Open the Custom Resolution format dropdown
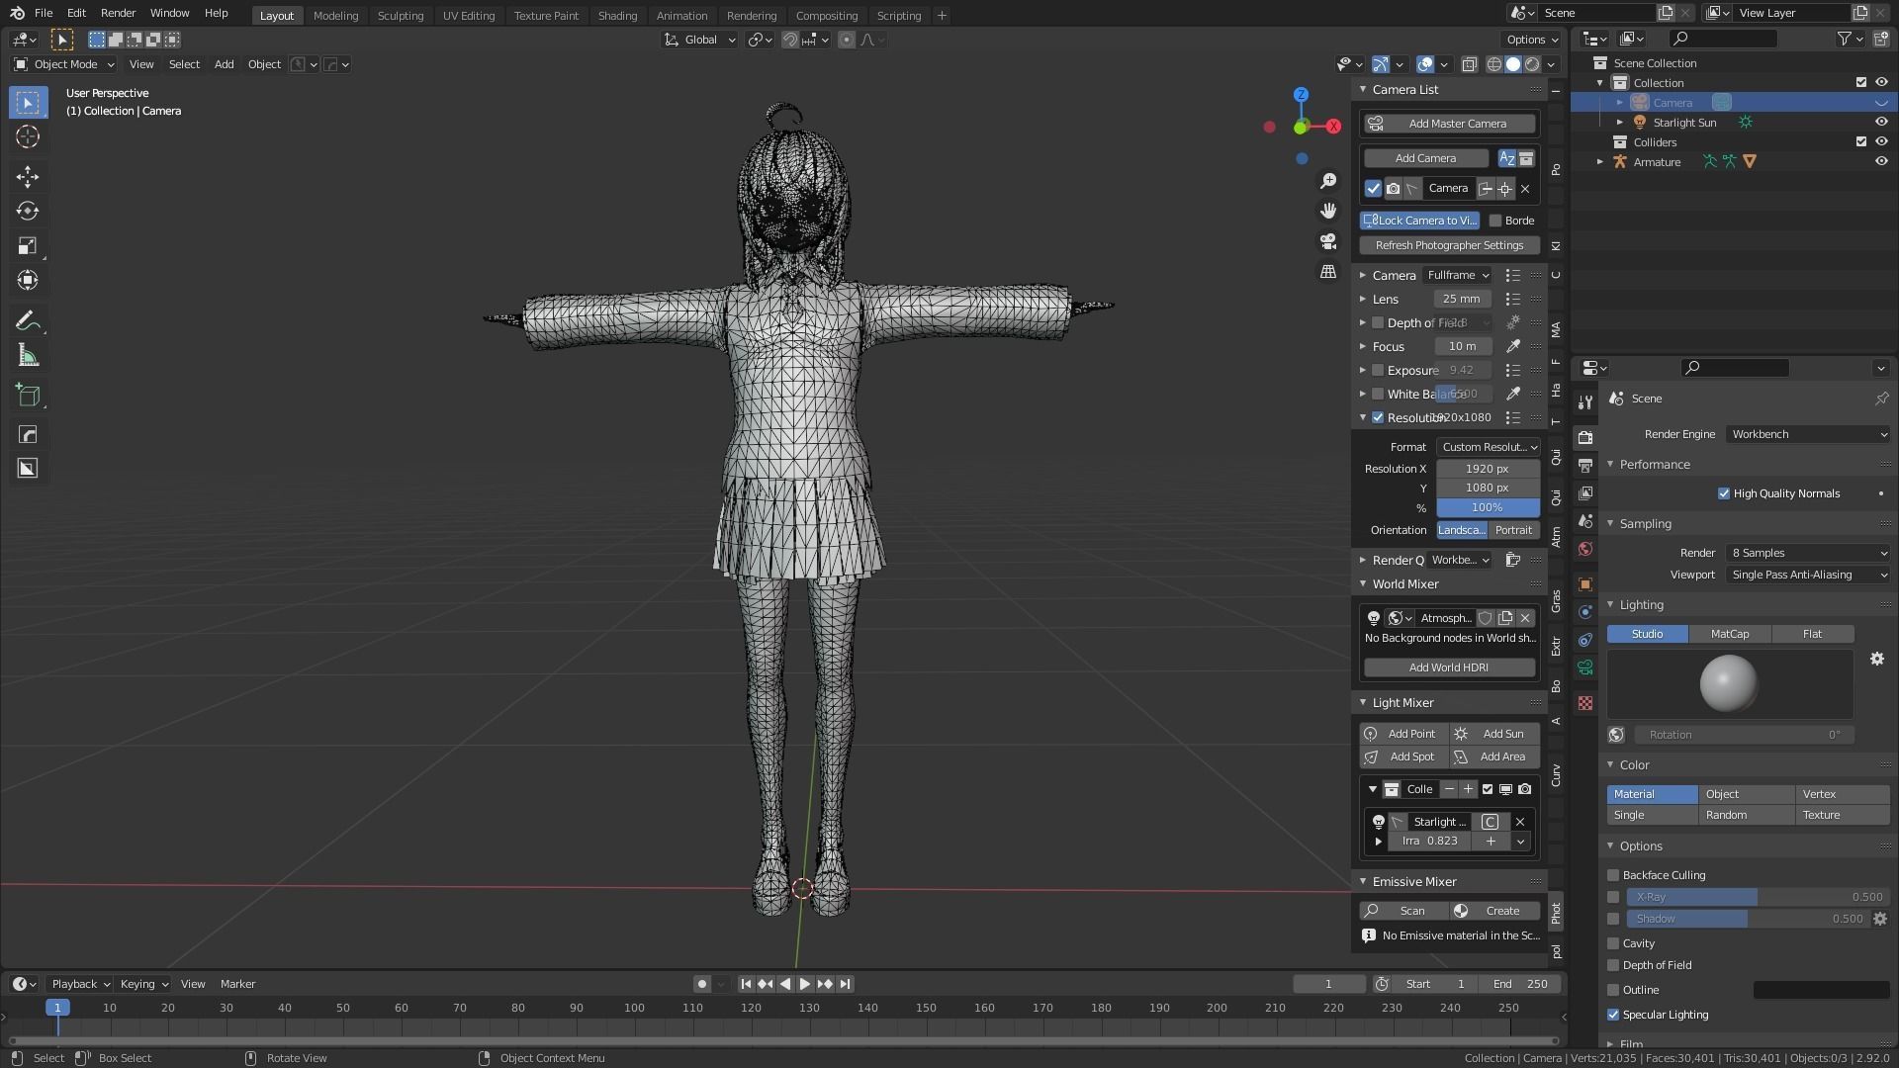Image resolution: width=1899 pixels, height=1068 pixels. click(1488, 447)
